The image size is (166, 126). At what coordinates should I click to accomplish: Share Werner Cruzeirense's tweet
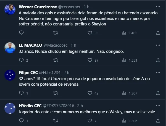pyautogui.click(x=158, y=33)
